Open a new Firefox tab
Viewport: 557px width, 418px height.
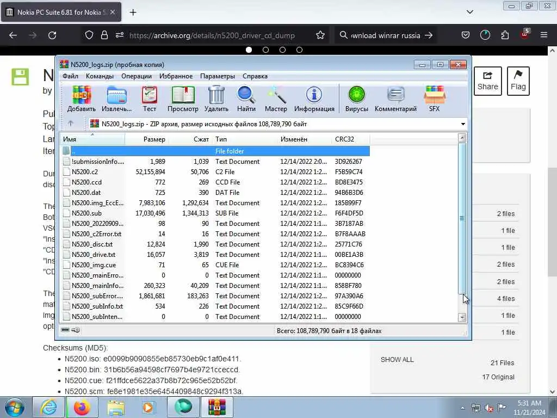(x=133, y=12)
